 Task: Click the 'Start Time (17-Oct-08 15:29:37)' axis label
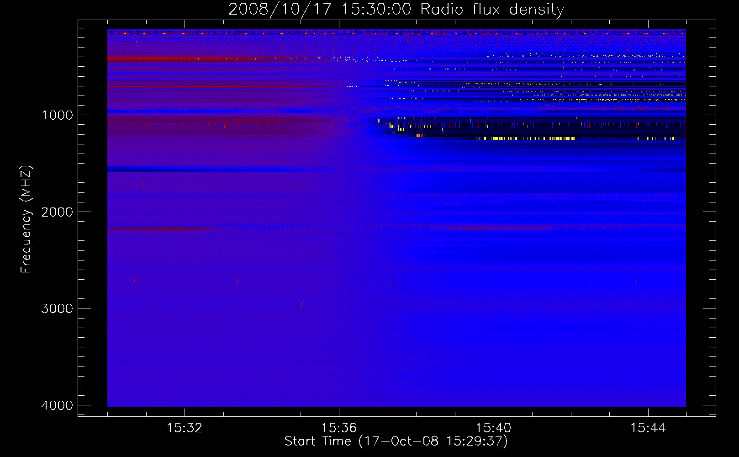pyautogui.click(x=396, y=441)
